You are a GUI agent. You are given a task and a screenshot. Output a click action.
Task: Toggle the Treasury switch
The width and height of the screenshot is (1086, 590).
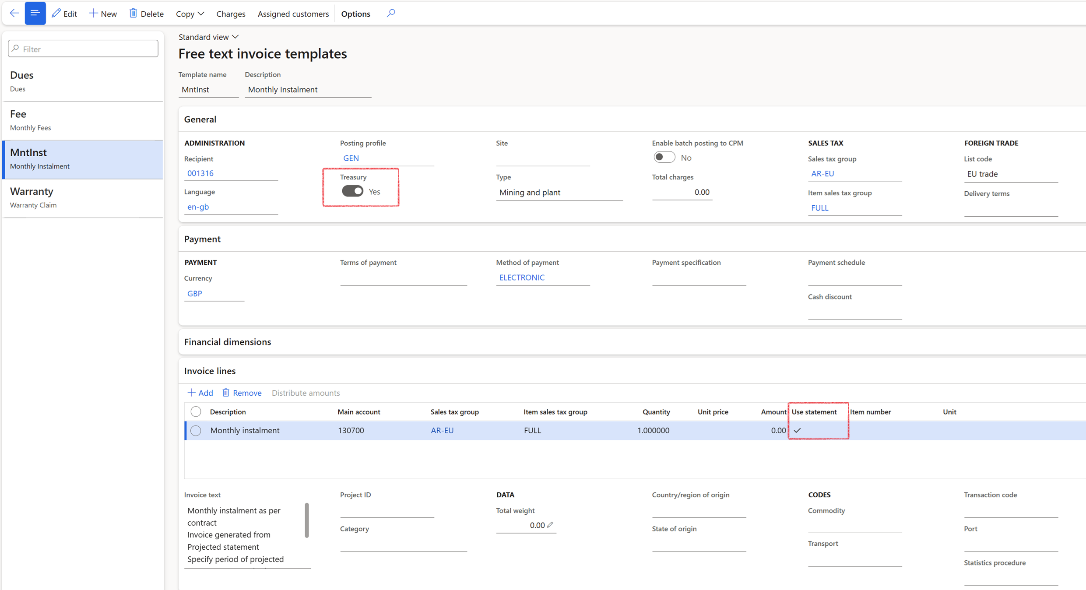coord(352,191)
